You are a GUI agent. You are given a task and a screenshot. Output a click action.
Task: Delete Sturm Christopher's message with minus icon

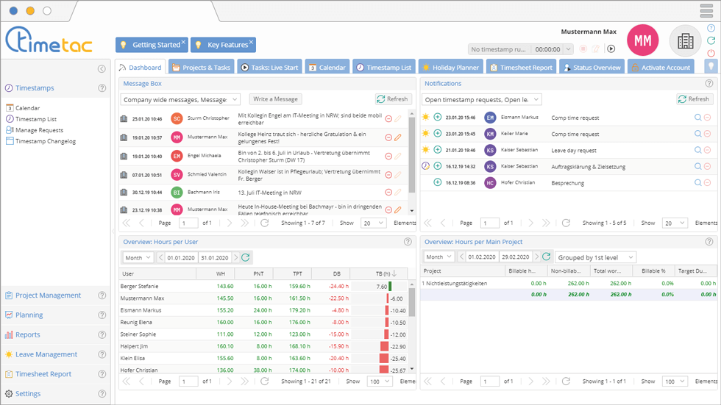coord(388,118)
